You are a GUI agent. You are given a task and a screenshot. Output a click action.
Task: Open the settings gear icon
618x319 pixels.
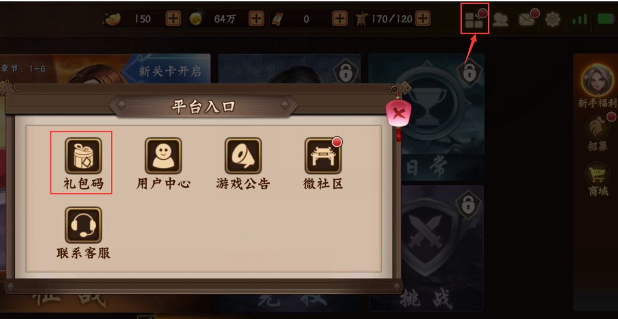553,19
